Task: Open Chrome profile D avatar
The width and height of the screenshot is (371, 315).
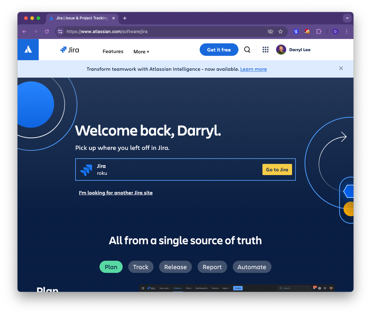Action: 335,32
